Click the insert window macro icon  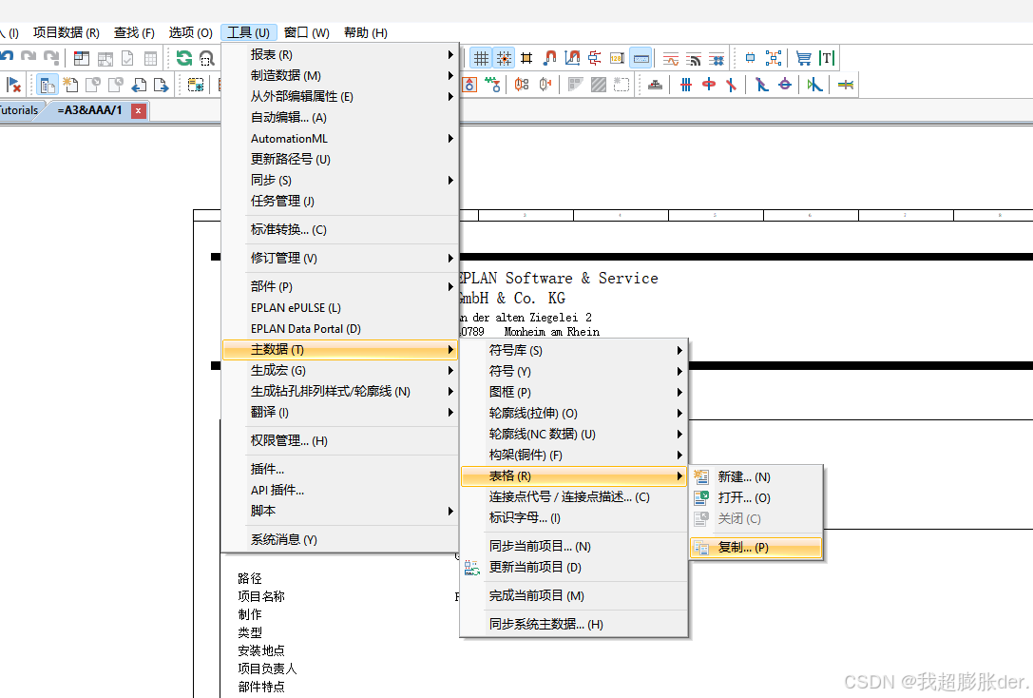coord(196,85)
